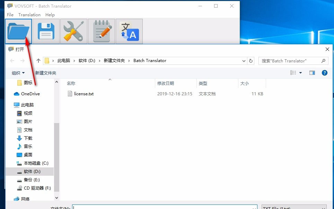Image resolution: width=334 pixels, height=209 pixels.
Task: Click the search magnifier icon
Action: click(323, 61)
